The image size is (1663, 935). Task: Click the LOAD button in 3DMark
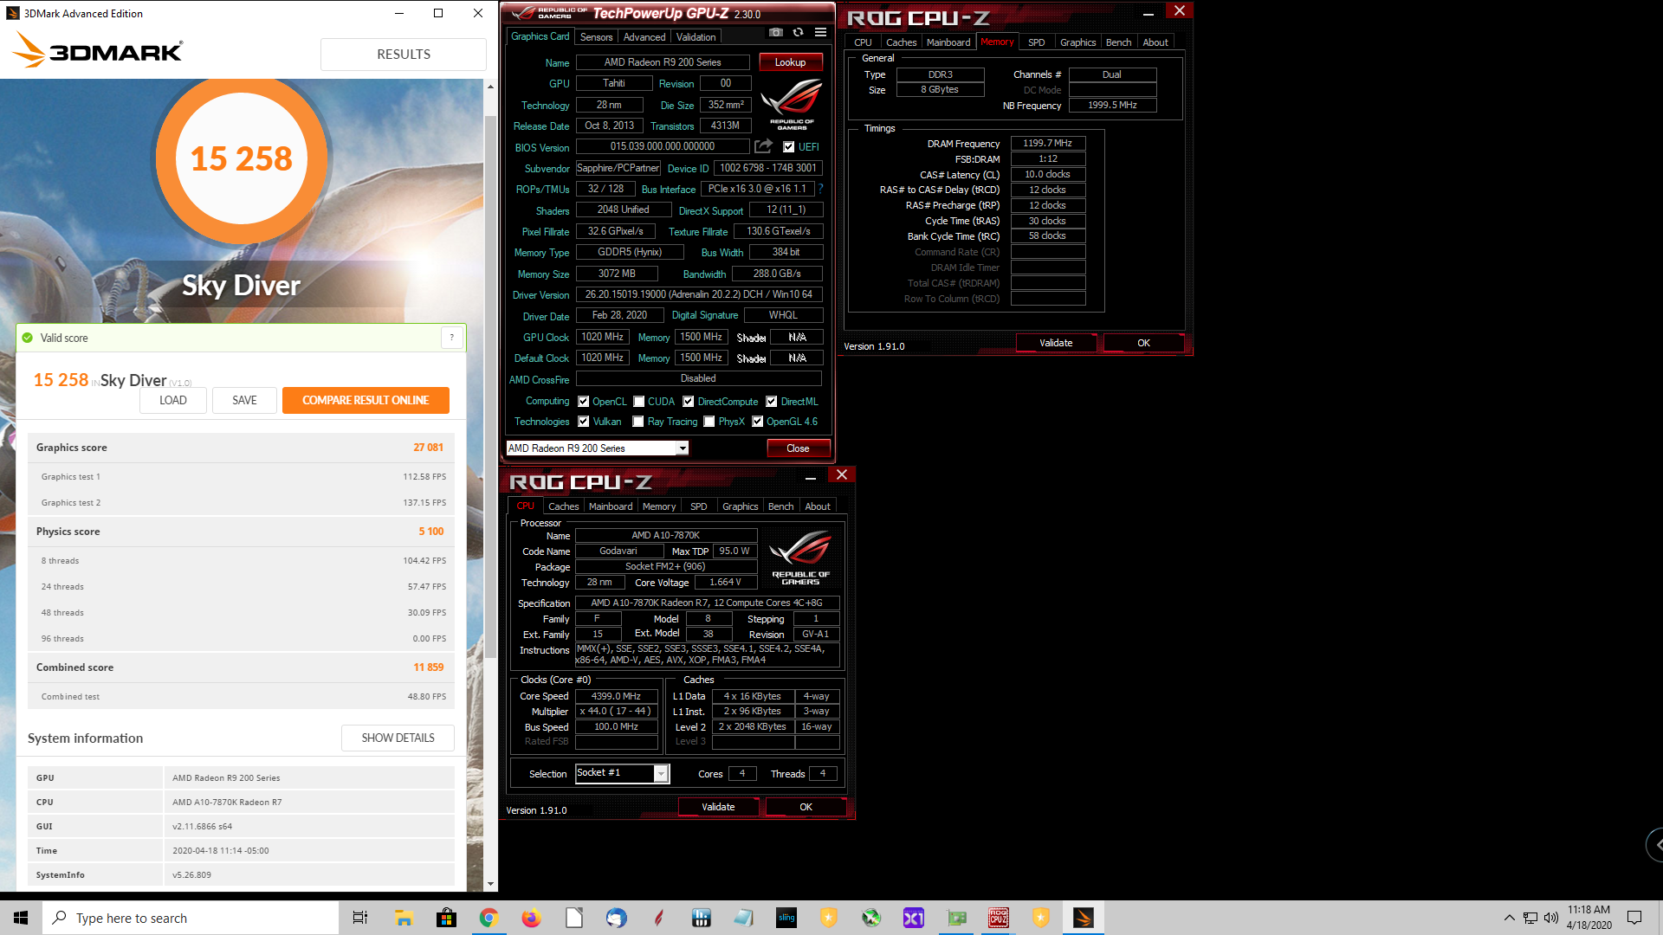point(173,400)
